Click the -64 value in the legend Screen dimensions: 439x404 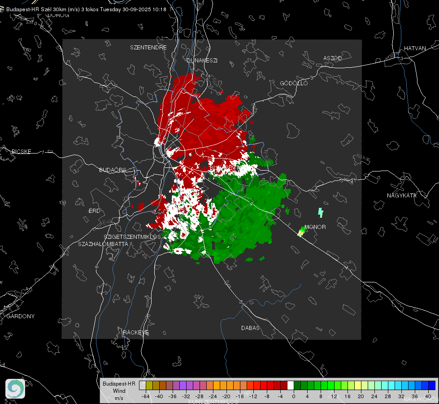tap(146, 396)
